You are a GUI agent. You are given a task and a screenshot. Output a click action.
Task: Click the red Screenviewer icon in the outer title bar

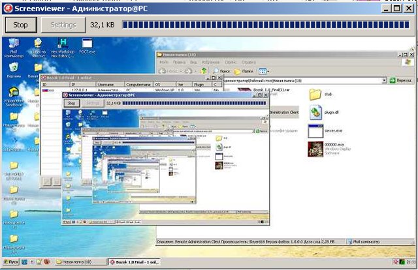(x=8, y=8)
